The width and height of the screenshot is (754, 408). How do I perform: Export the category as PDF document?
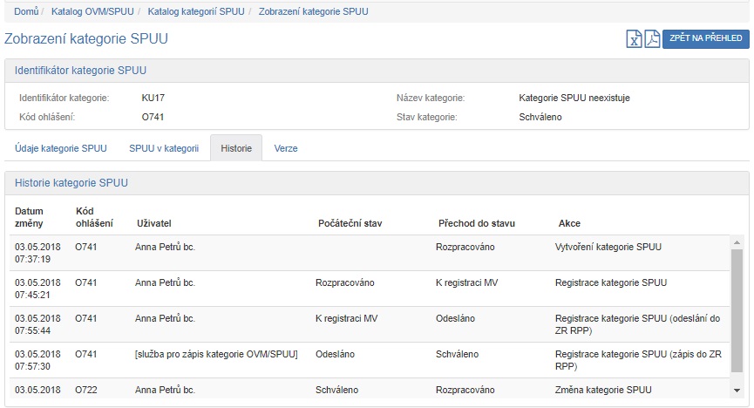pos(652,38)
